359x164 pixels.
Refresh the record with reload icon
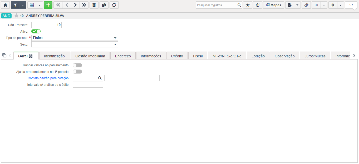tap(114, 5)
